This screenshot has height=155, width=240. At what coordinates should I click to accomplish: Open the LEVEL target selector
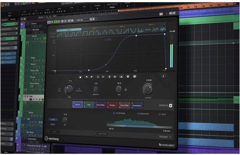[53, 120]
